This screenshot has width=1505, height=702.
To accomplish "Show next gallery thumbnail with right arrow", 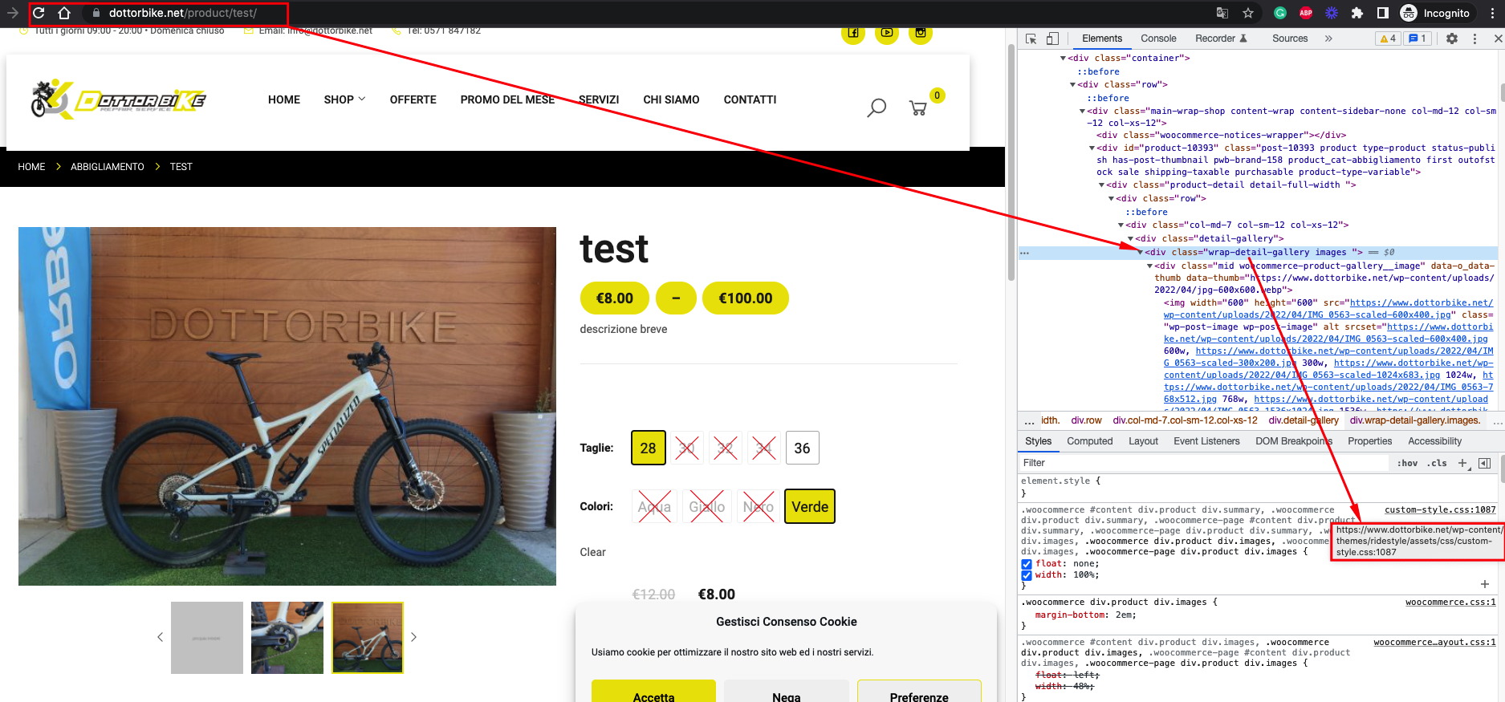I will pos(414,637).
